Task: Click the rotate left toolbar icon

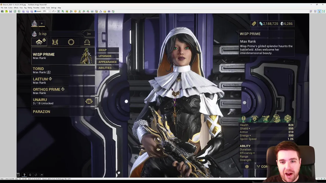Action: click(x=84, y=11)
